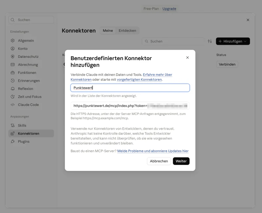Click magnifier icon in connectors search field
The image size is (262, 213).
(146, 41)
